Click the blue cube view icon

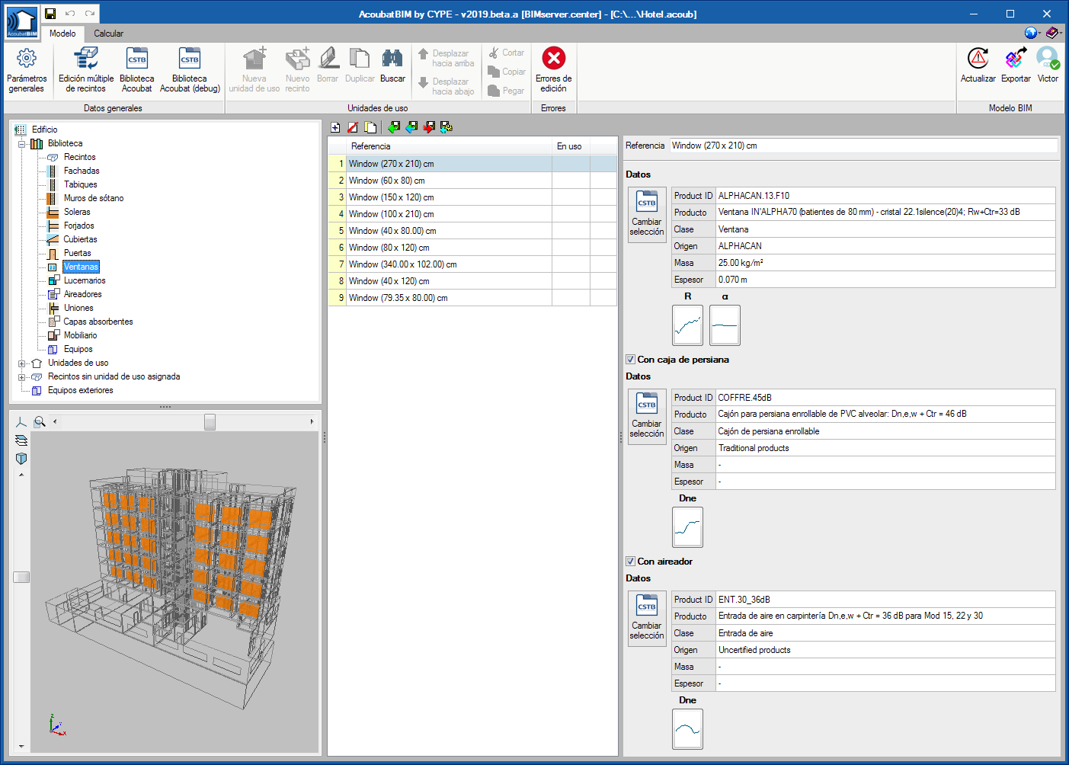21,459
